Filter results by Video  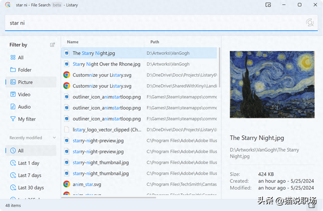31,95
